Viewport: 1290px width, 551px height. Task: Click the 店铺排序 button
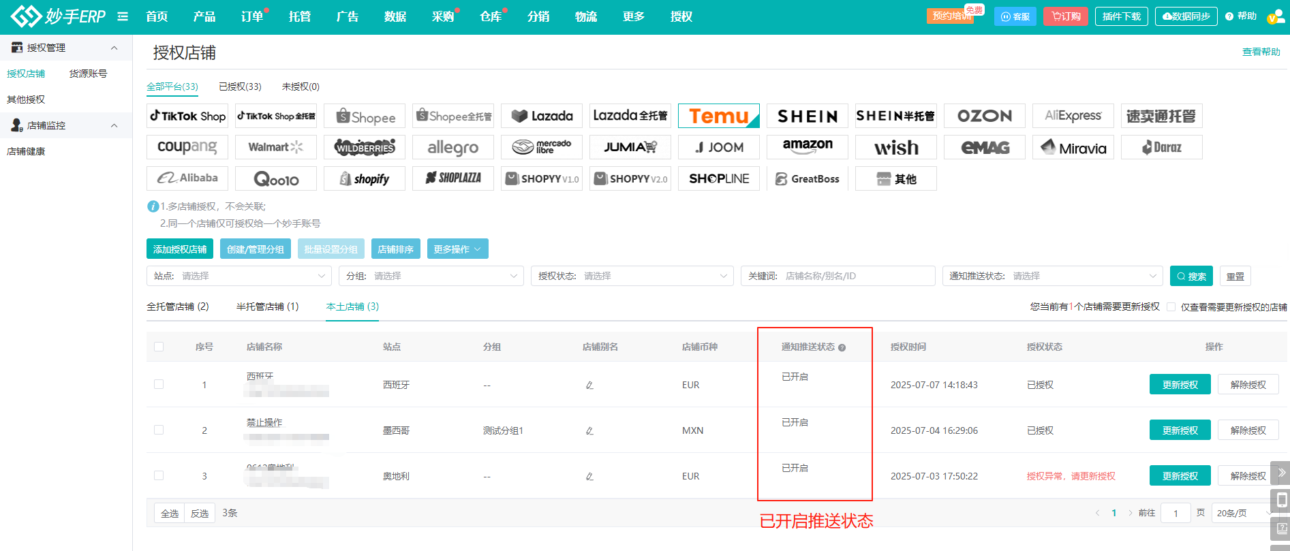click(395, 249)
